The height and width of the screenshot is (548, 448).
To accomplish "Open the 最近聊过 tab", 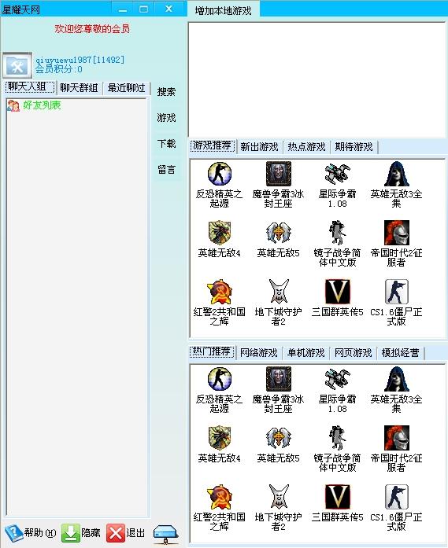I will click(x=126, y=87).
